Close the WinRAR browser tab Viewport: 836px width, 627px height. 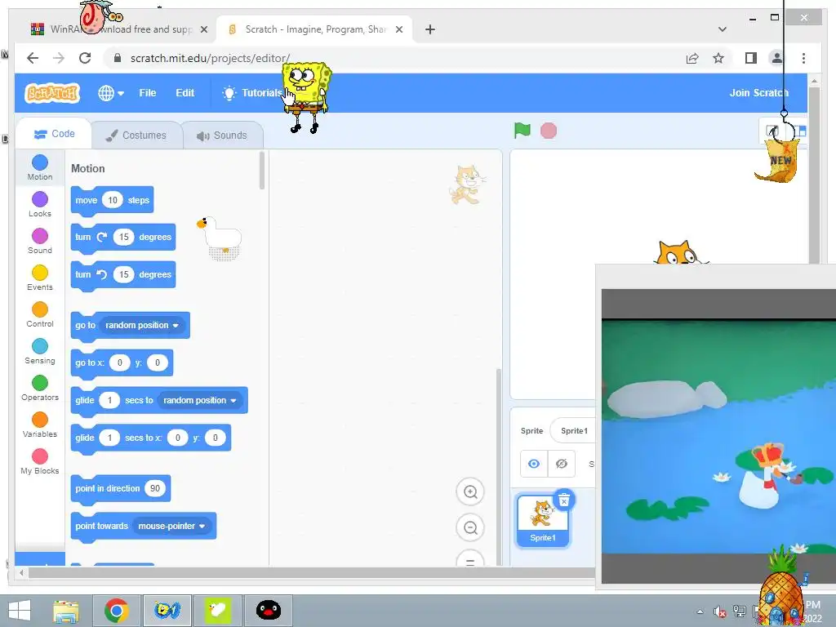click(203, 29)
